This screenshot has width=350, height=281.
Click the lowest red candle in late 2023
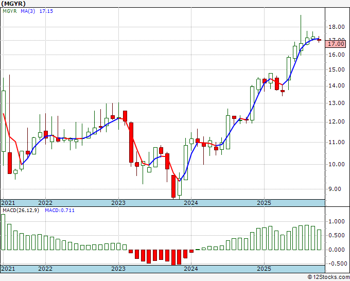click(173, 186)
